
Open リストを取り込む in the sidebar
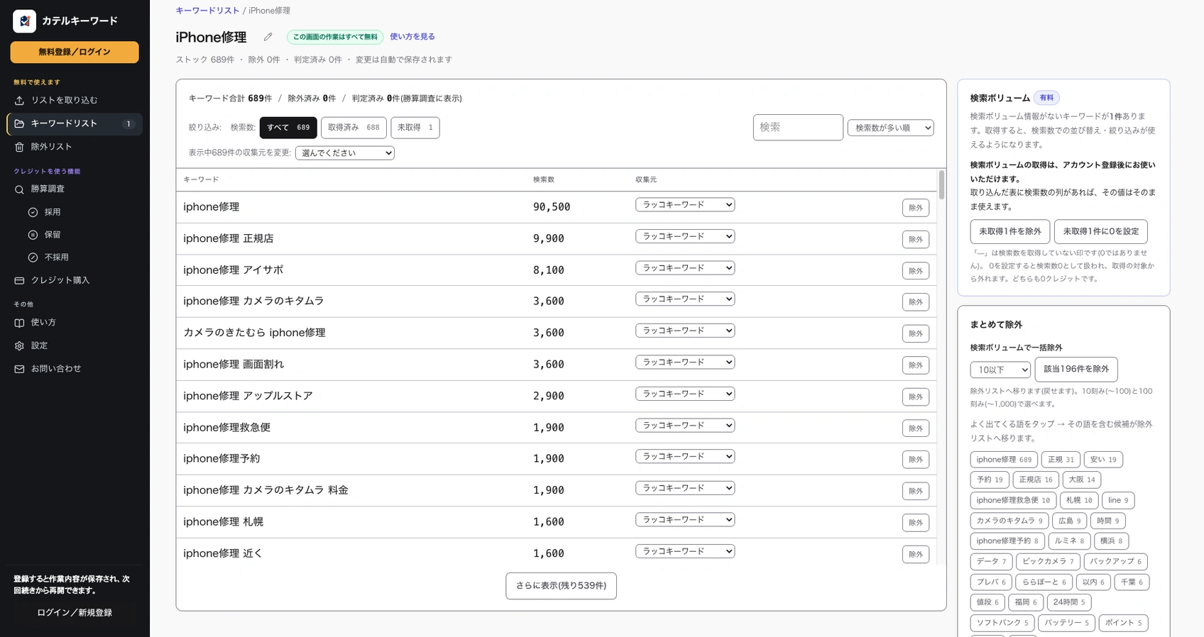coord(75,100)
